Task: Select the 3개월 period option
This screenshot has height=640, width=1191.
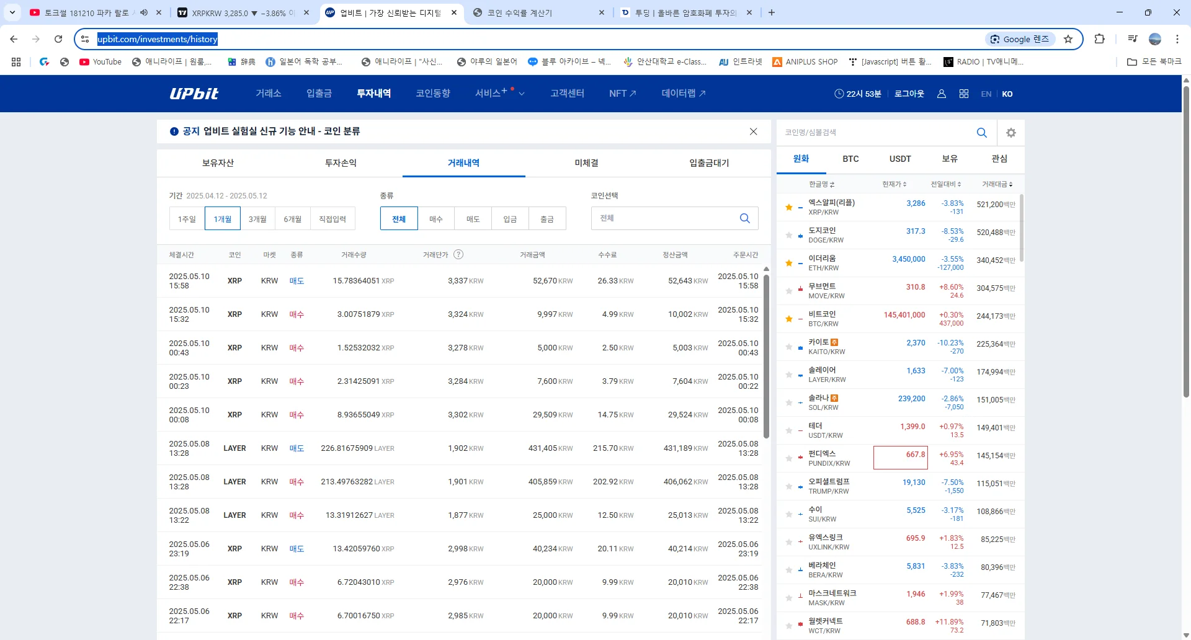Action: 257,219
